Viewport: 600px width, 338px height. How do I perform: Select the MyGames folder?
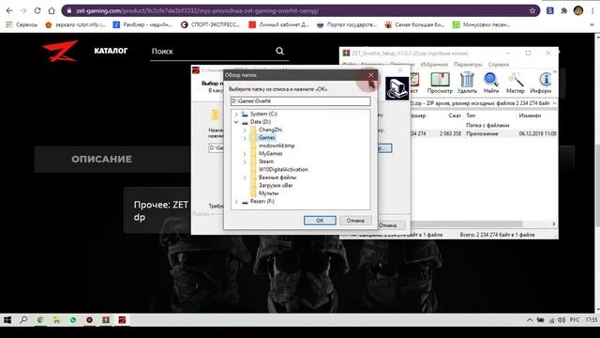tap(270, 154)
